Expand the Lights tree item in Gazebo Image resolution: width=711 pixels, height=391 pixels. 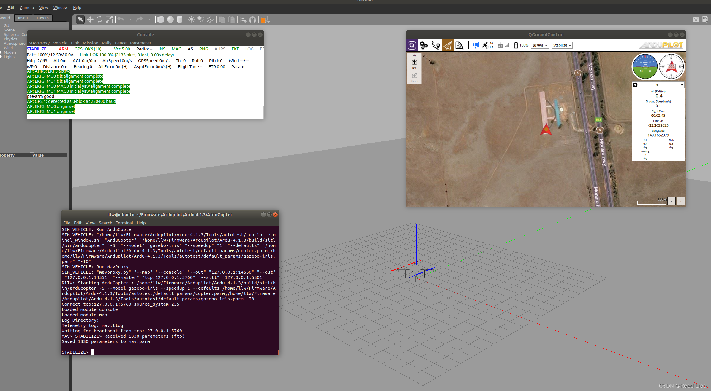point(1,57)
